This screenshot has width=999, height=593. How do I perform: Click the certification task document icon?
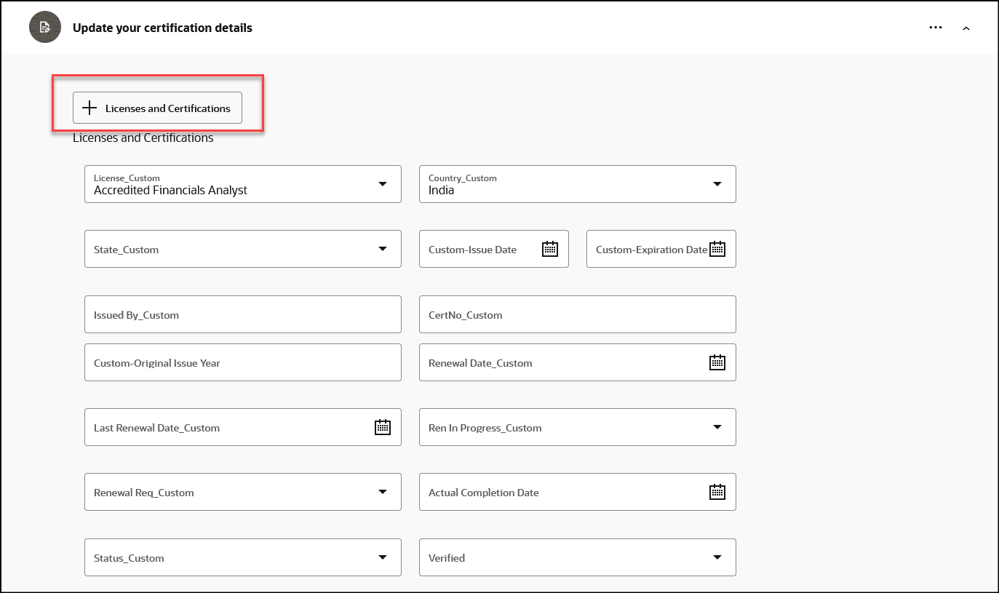[x=44, y=27]
